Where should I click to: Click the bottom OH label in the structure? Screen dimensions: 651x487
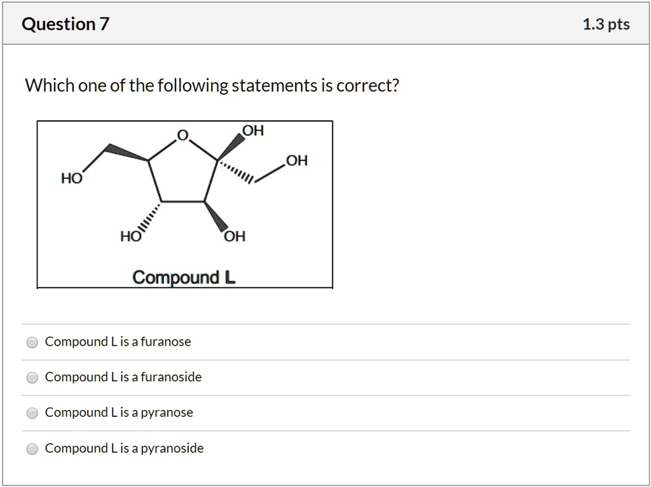coord(233,236)
